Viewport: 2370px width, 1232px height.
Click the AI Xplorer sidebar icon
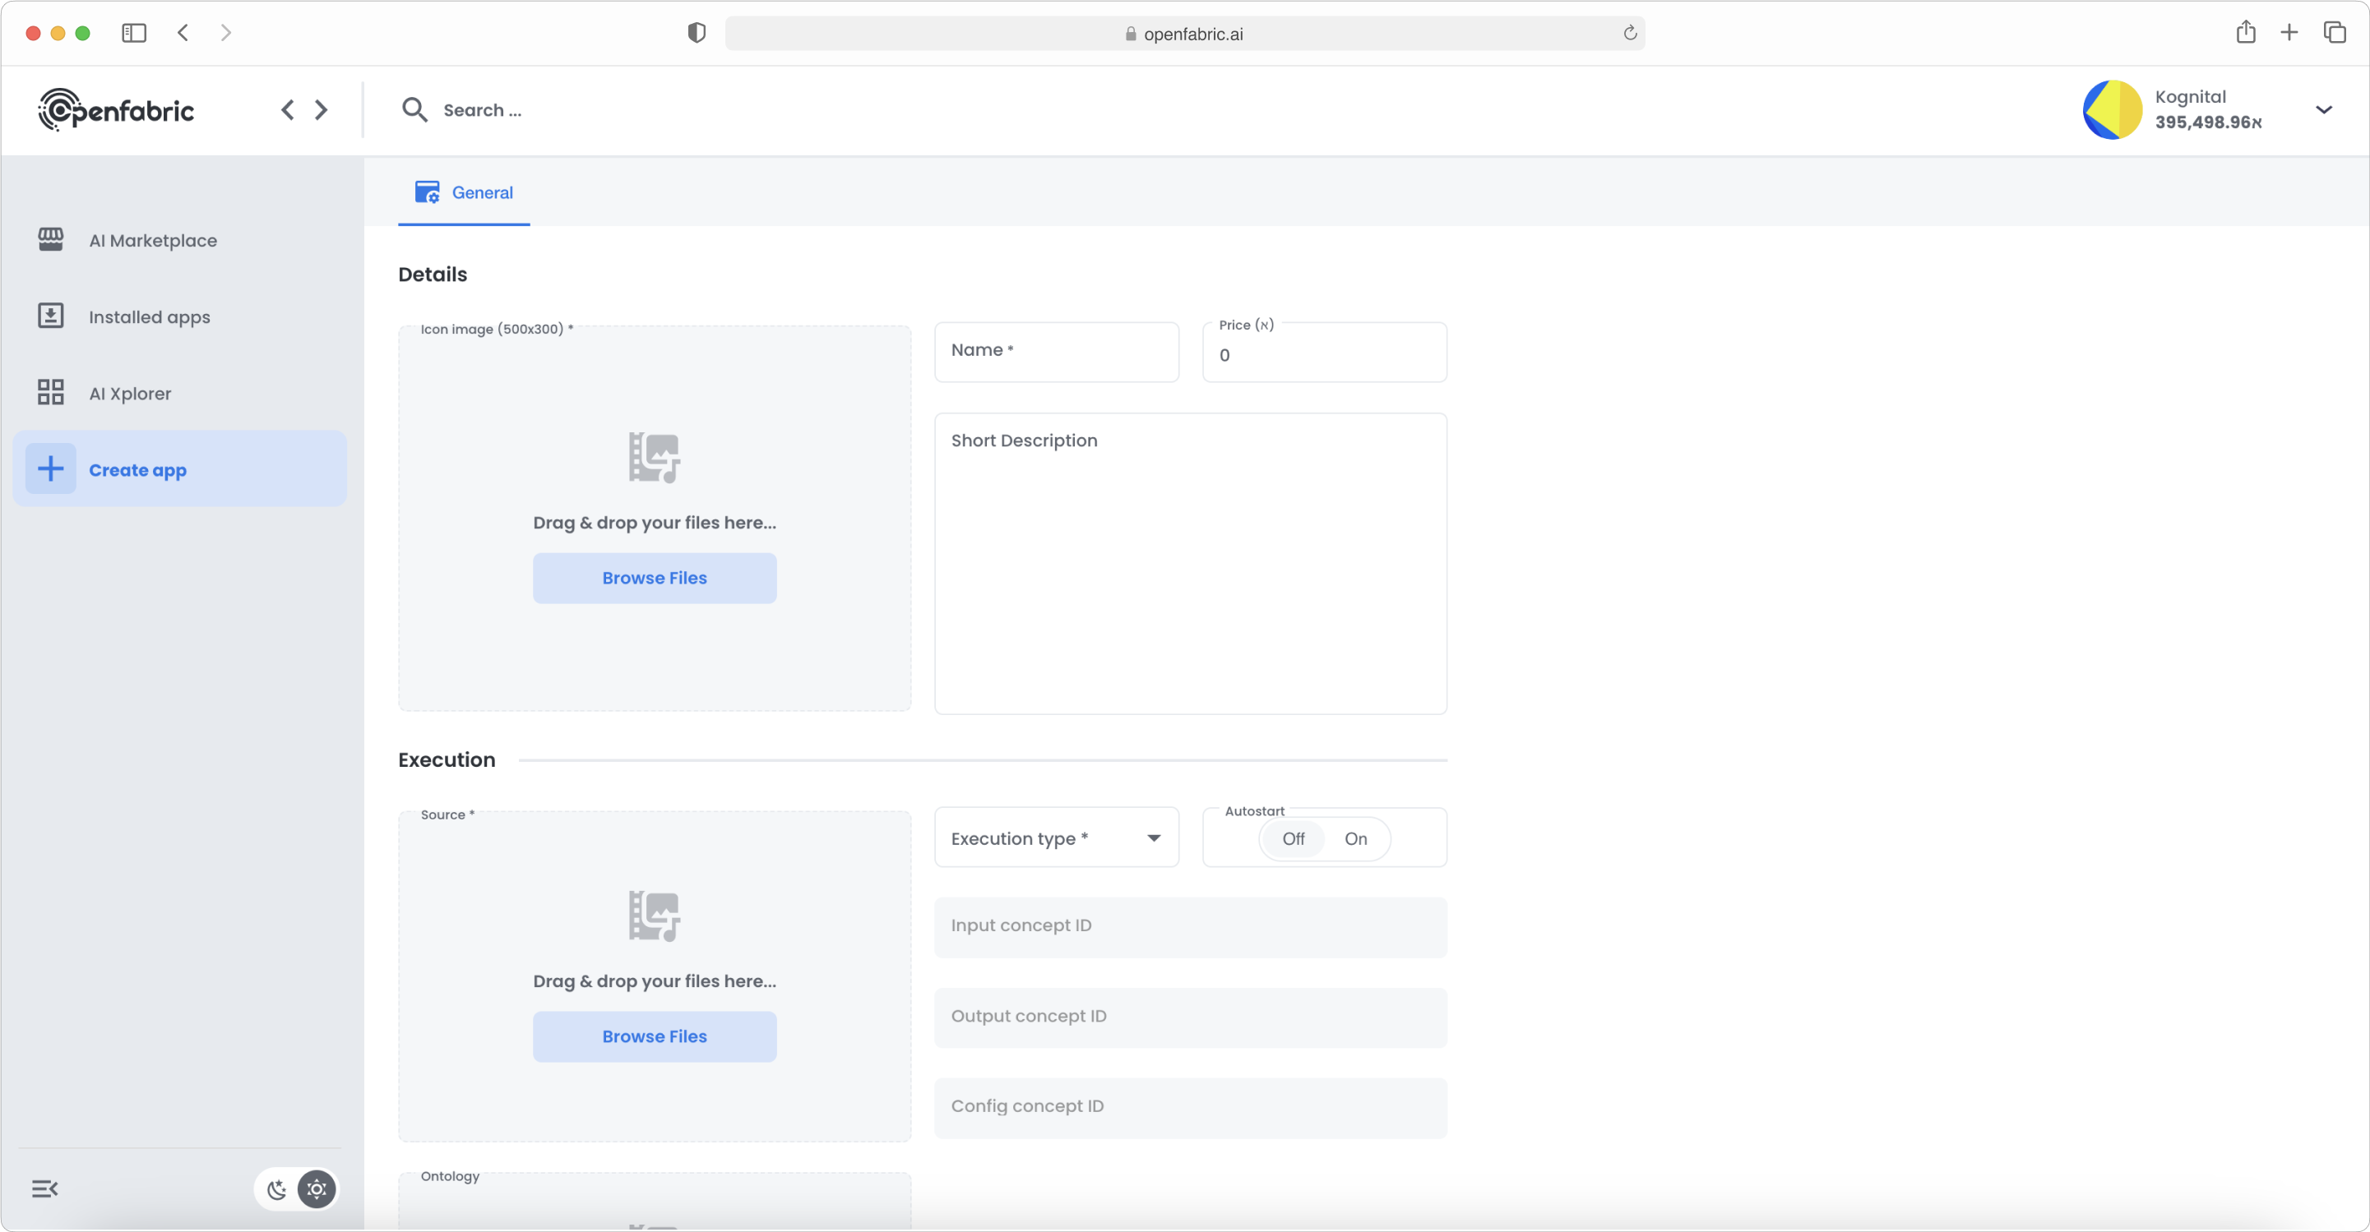point(50,392)
